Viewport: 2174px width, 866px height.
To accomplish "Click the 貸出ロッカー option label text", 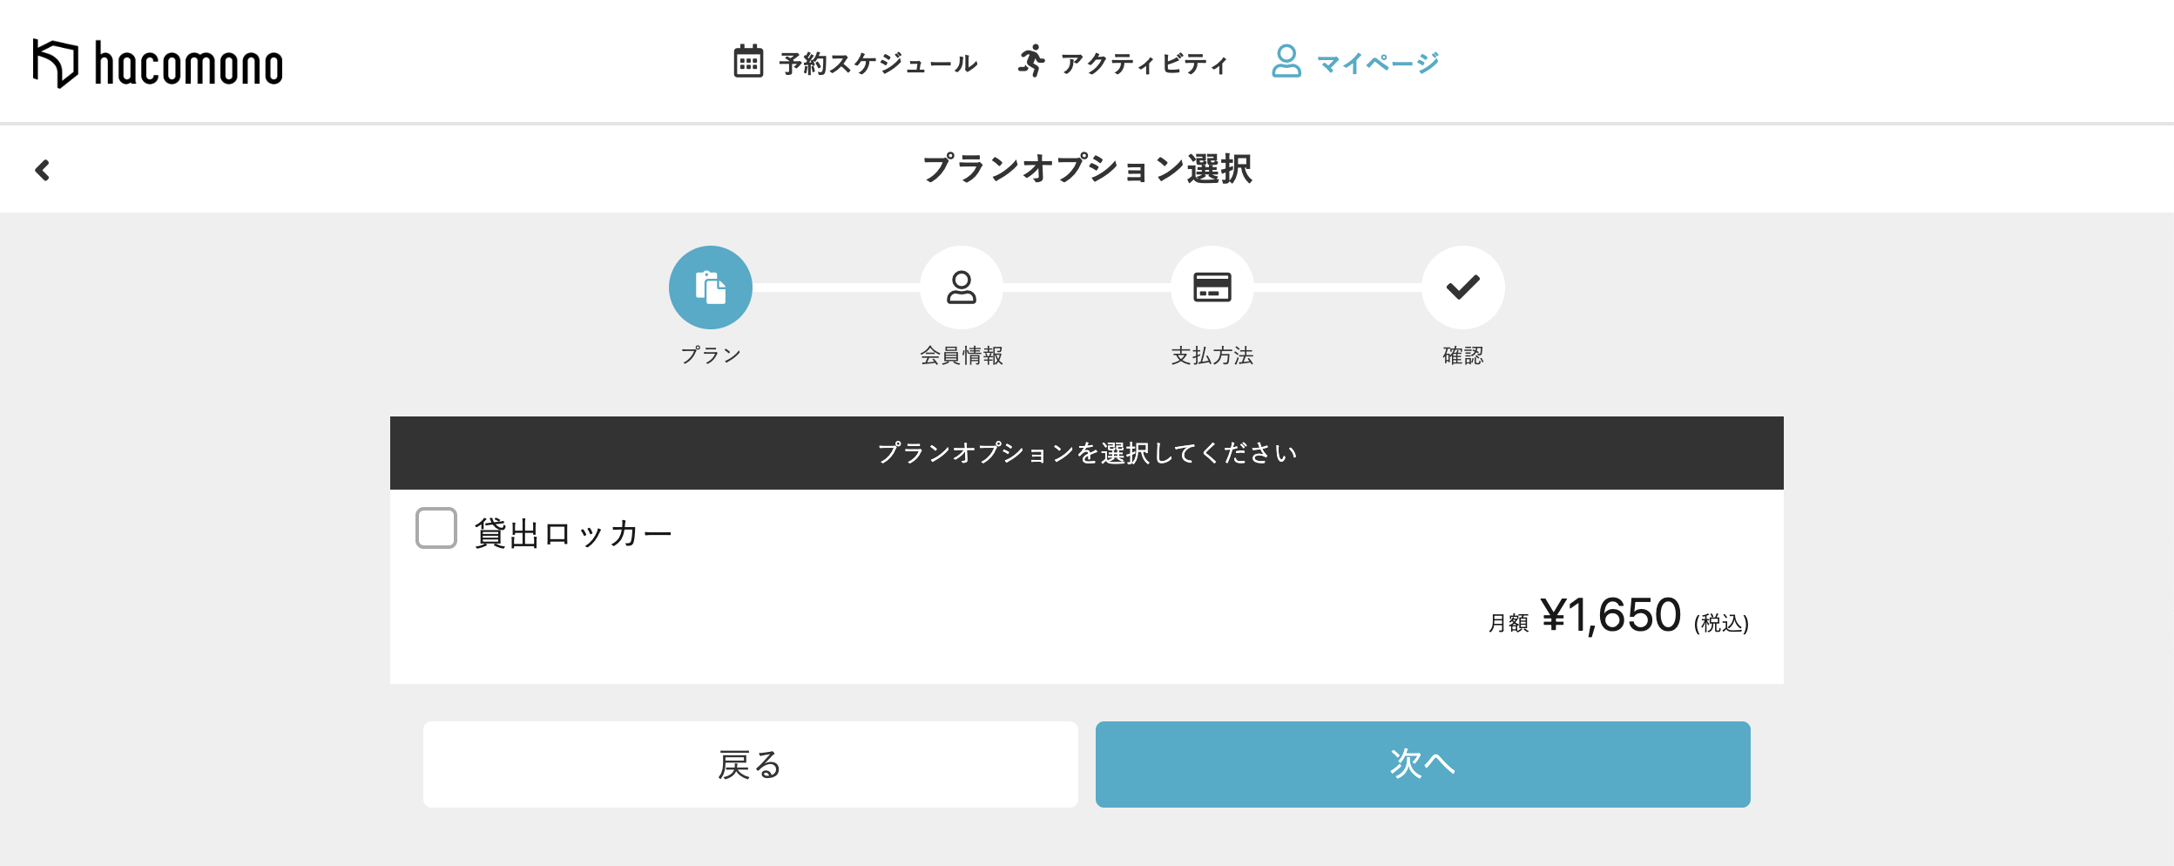I will 573,533.
